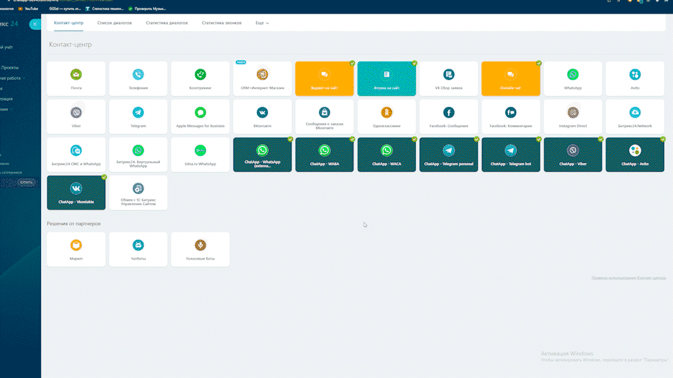Open the Голосовые боты partner tile
This screenshot has height=378, width=673.
coord(200,249)
